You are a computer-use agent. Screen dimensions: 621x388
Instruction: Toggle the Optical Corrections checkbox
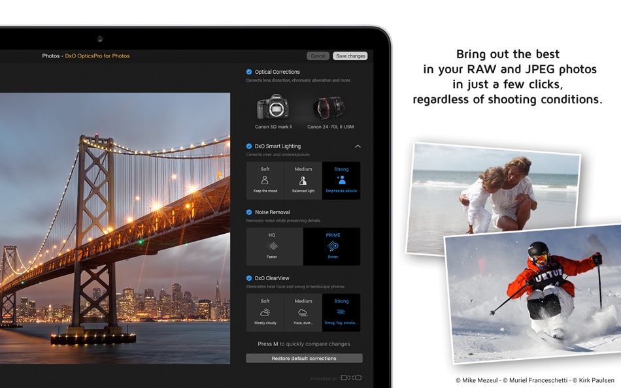pos(248,72)
